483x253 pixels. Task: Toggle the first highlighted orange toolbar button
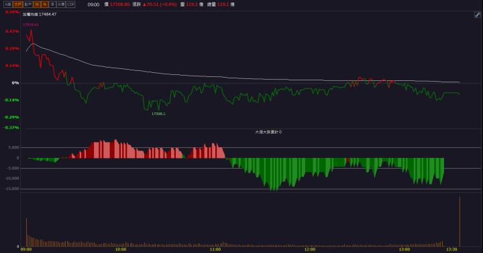point(18,4)
